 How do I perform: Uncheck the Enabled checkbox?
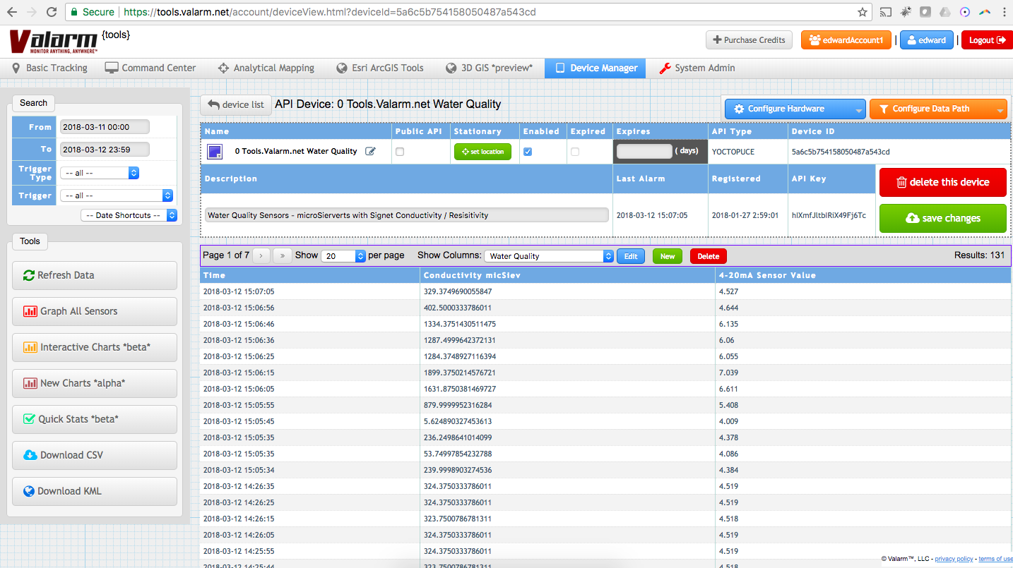pos(528,152)
